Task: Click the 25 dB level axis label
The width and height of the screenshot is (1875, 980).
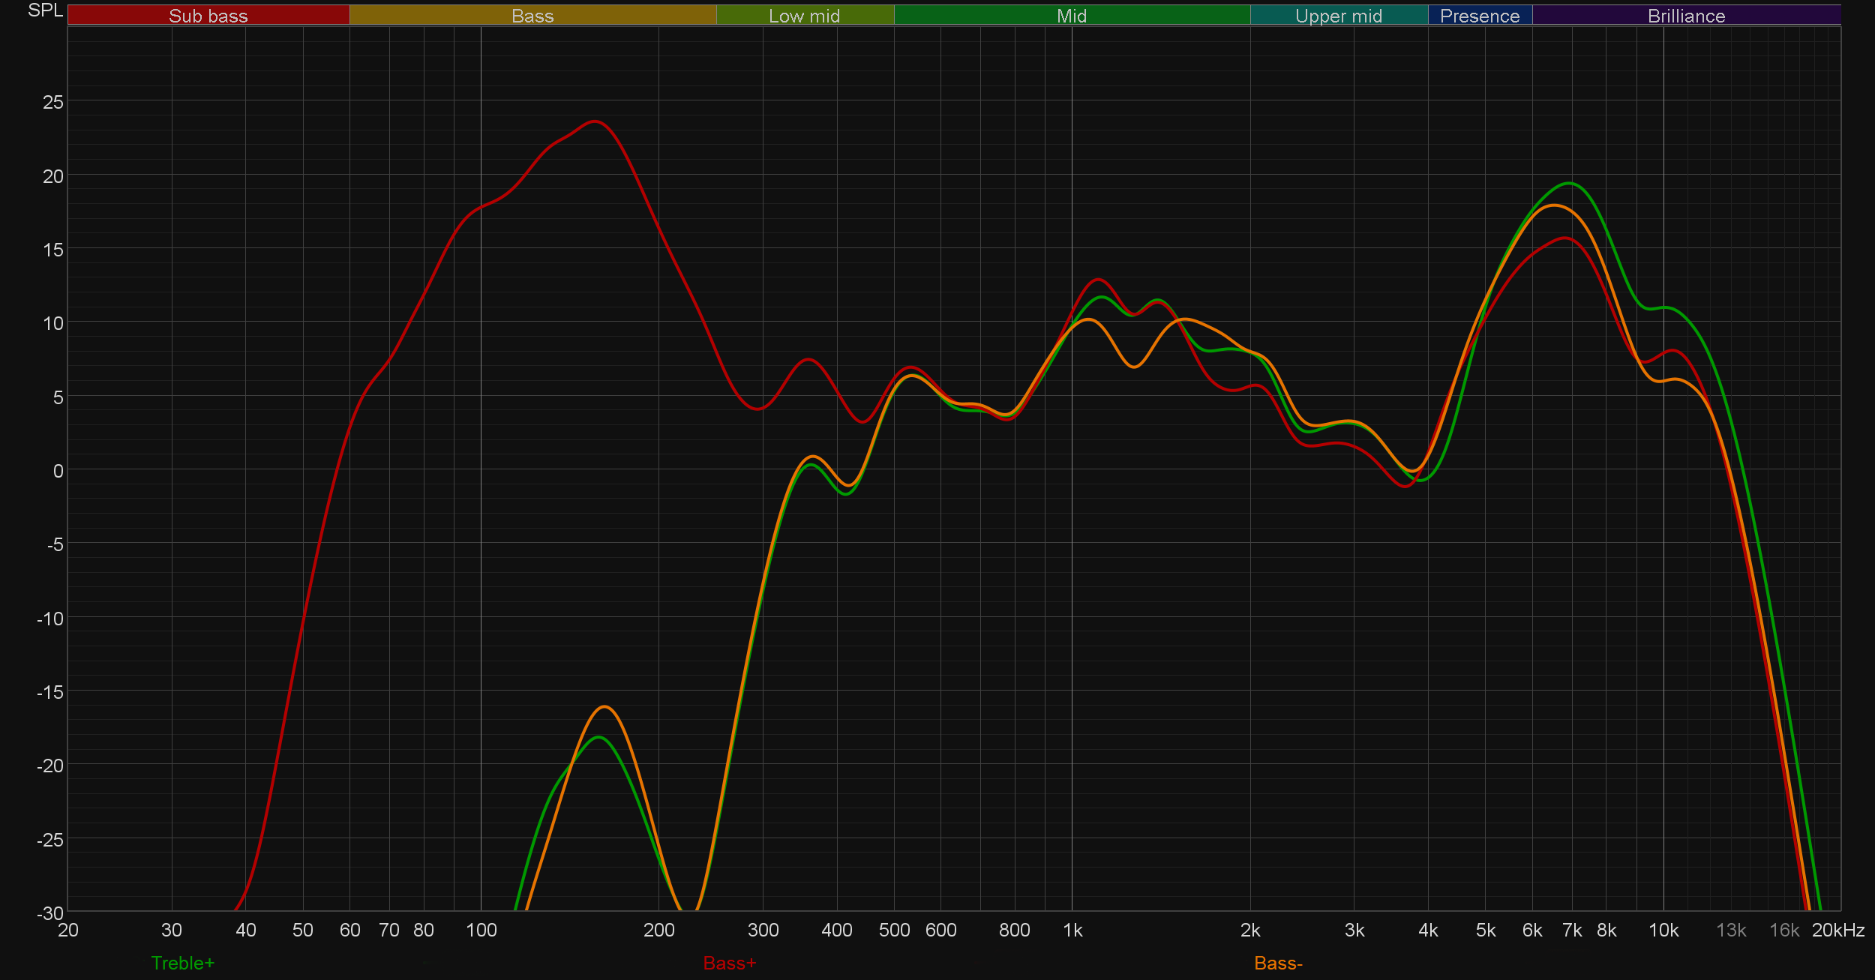Action: point(53,102)
